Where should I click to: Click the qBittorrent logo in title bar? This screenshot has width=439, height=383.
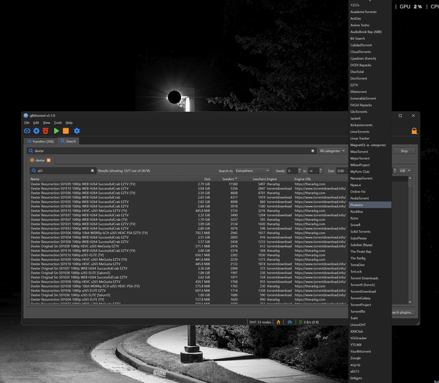(x=26, y=115)
